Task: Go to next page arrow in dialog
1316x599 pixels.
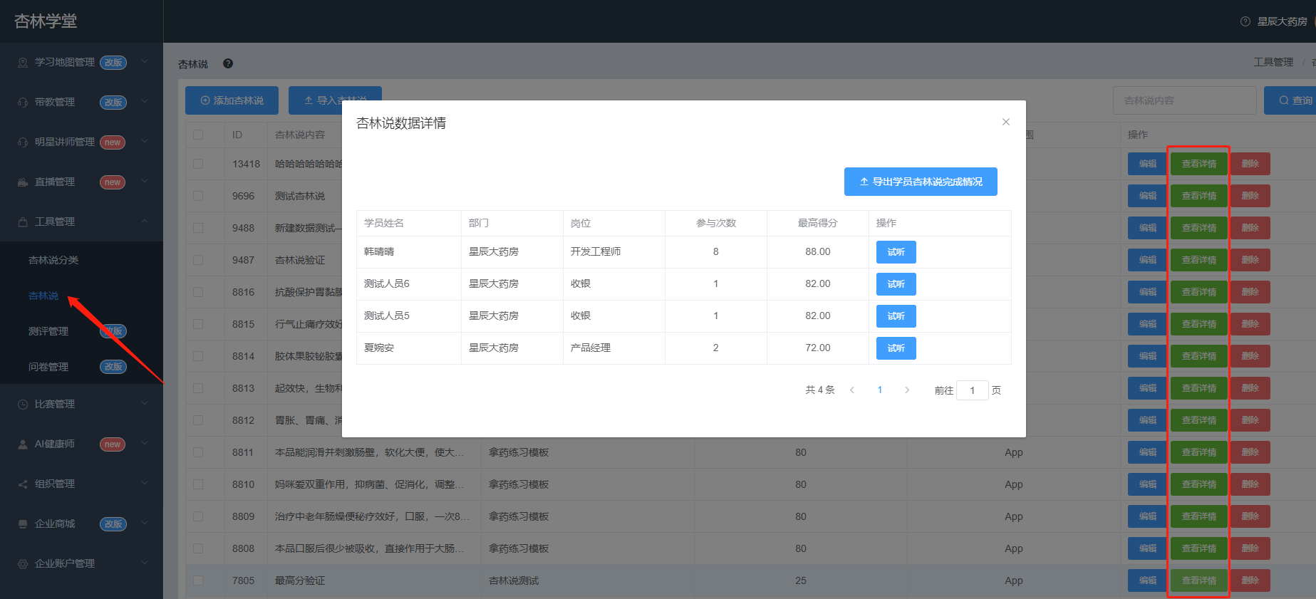Action: tap(907, 390)
